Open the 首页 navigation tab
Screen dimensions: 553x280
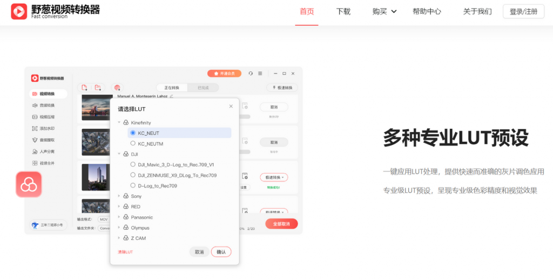click(x=307, y=12)
